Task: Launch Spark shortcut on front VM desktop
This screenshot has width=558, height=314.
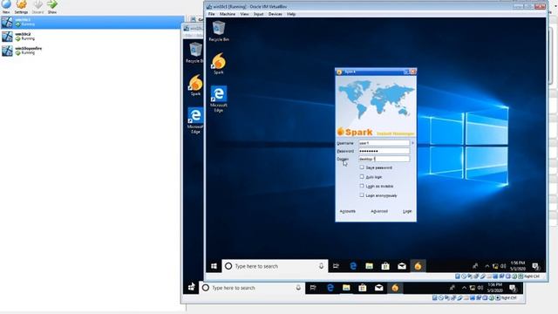Action: (219, 64)
